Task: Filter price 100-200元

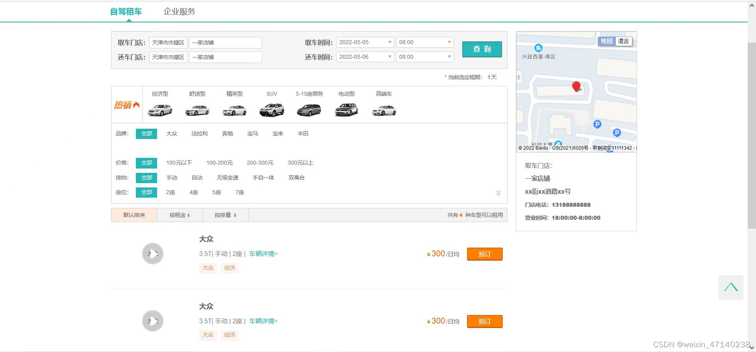Action: click(x=220, y=163)
